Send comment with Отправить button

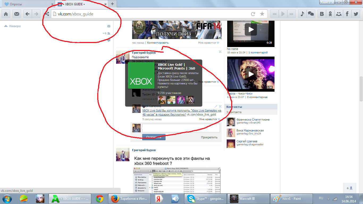154,137
